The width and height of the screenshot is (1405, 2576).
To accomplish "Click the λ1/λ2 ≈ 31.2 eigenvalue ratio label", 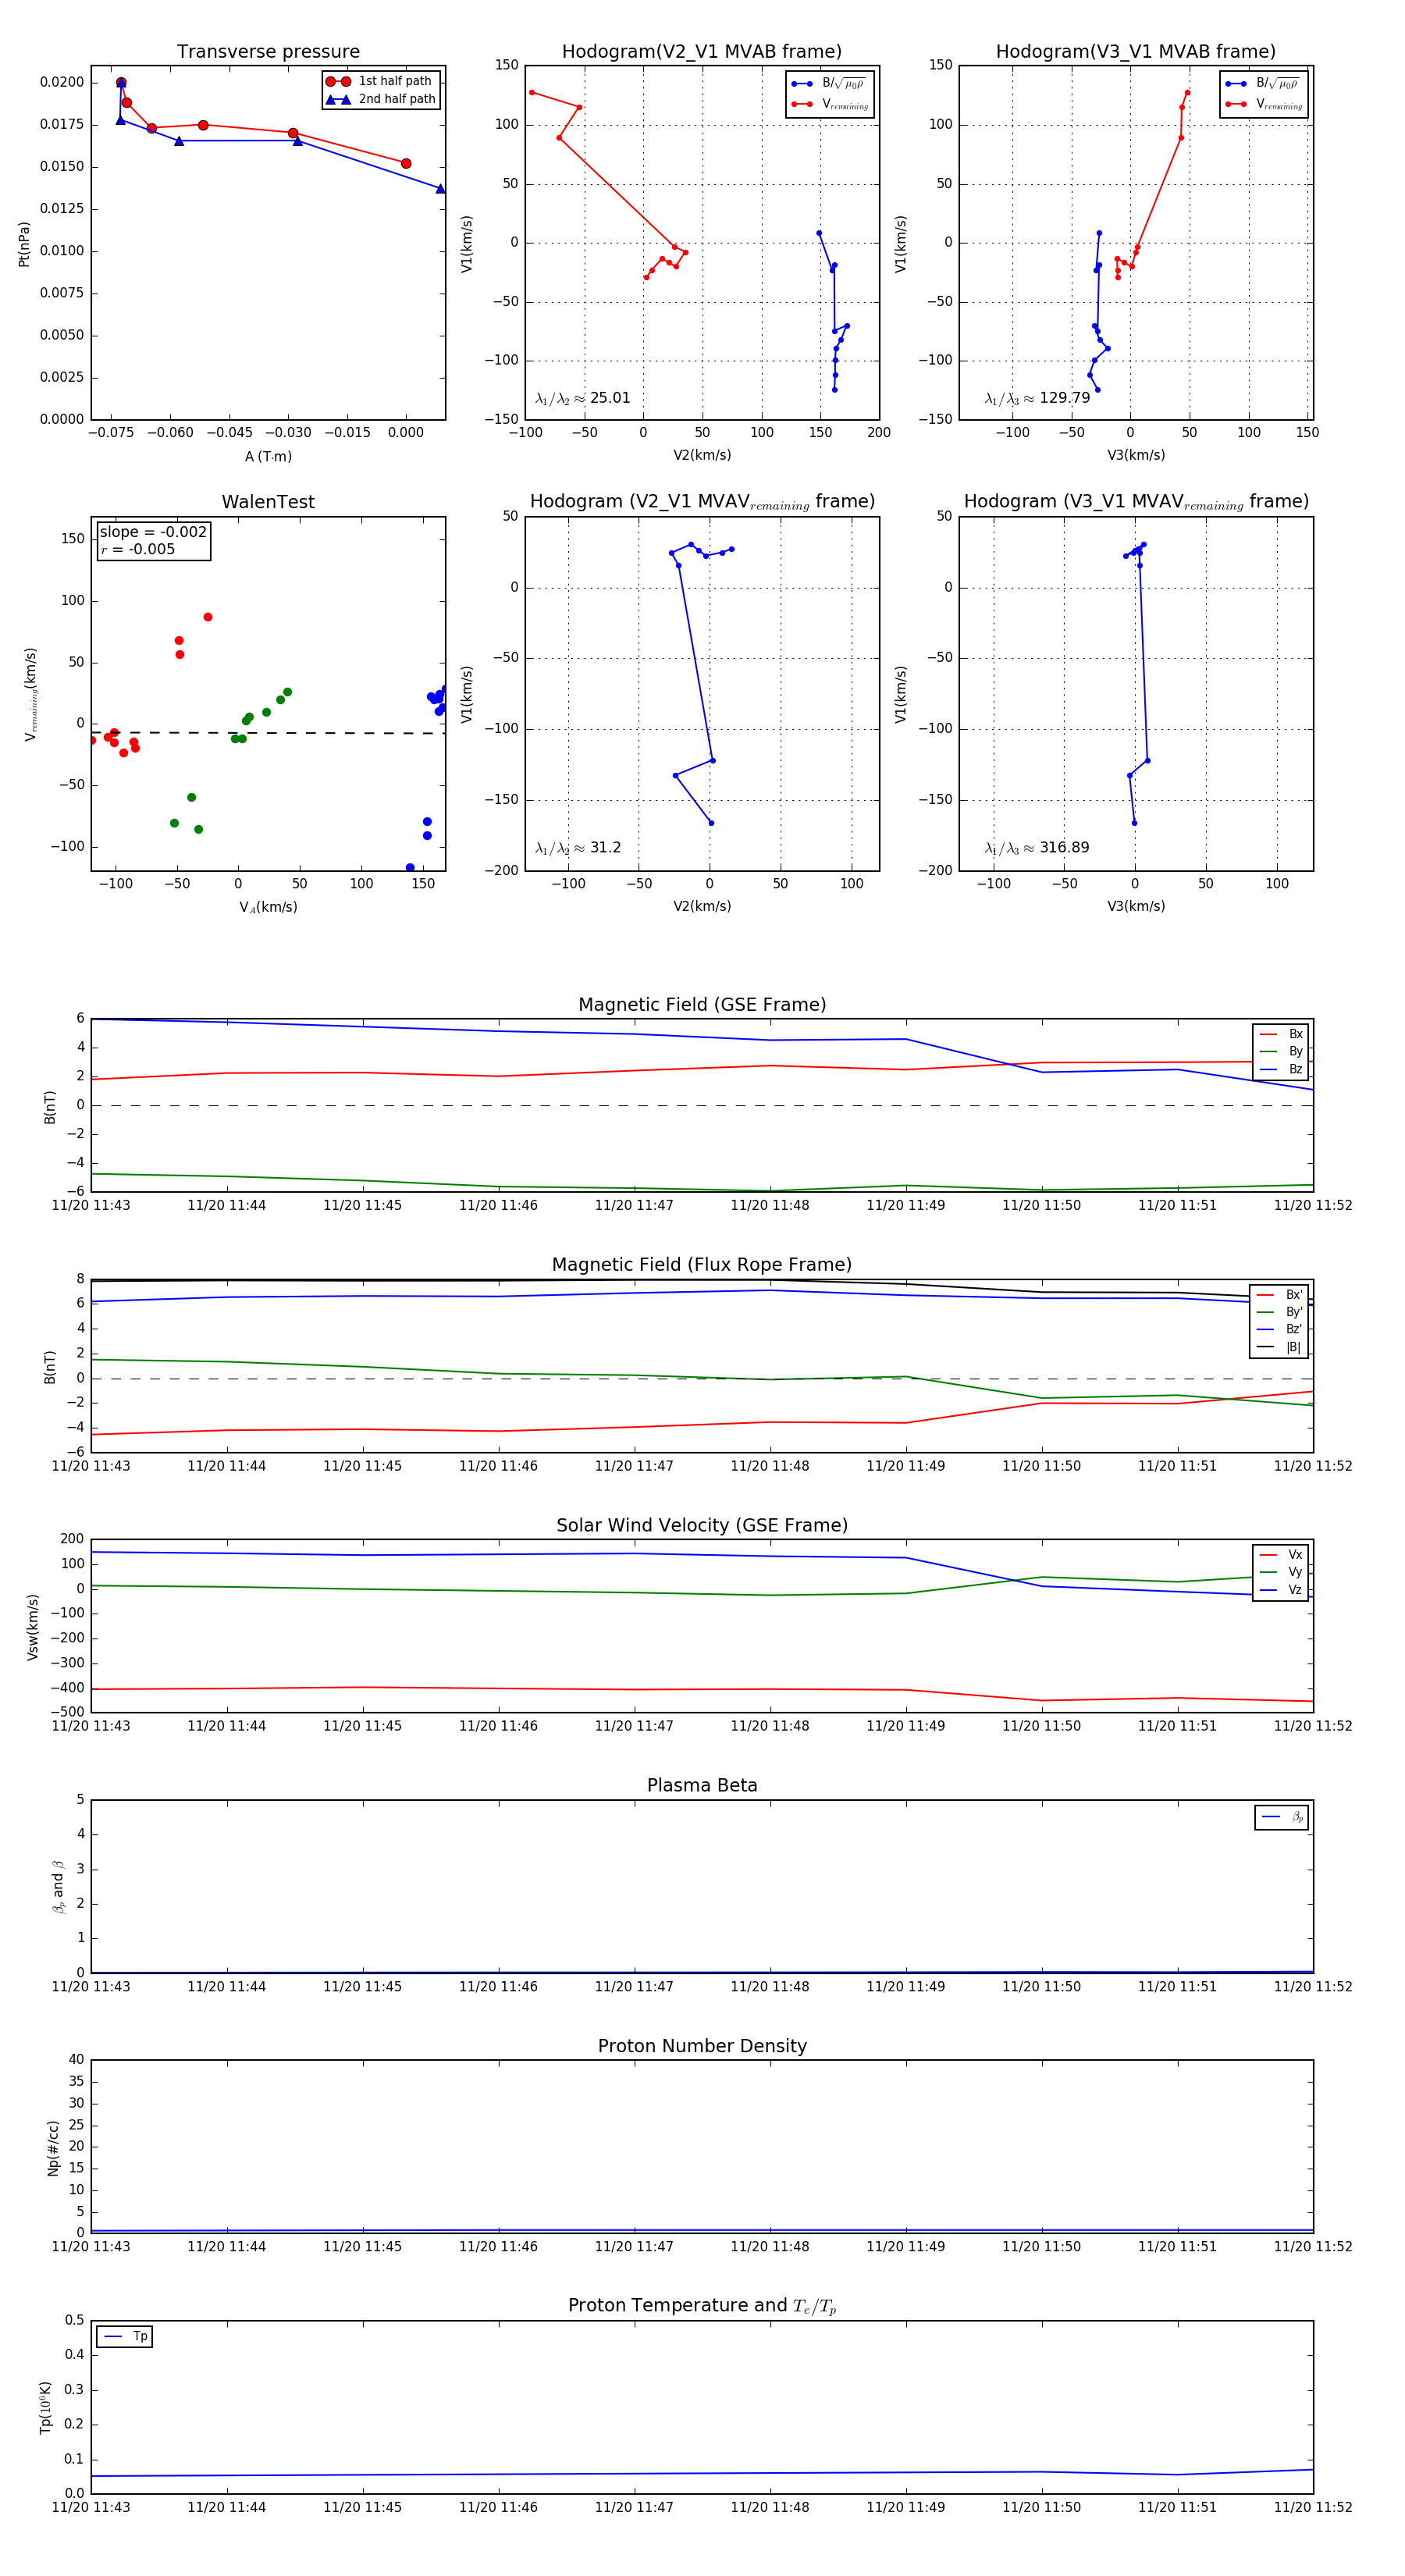I will click(578, 848).
